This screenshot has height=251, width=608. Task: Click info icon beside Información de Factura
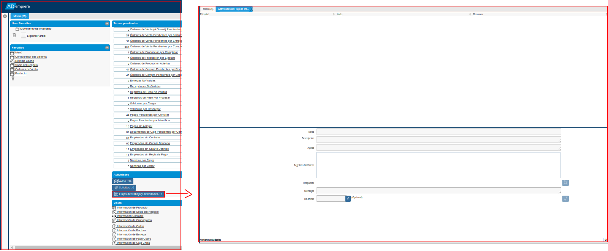coord(114,231)
